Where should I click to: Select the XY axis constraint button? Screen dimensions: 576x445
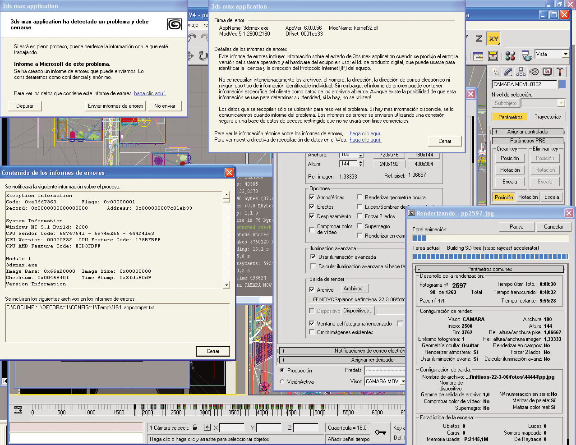(494, 39)
